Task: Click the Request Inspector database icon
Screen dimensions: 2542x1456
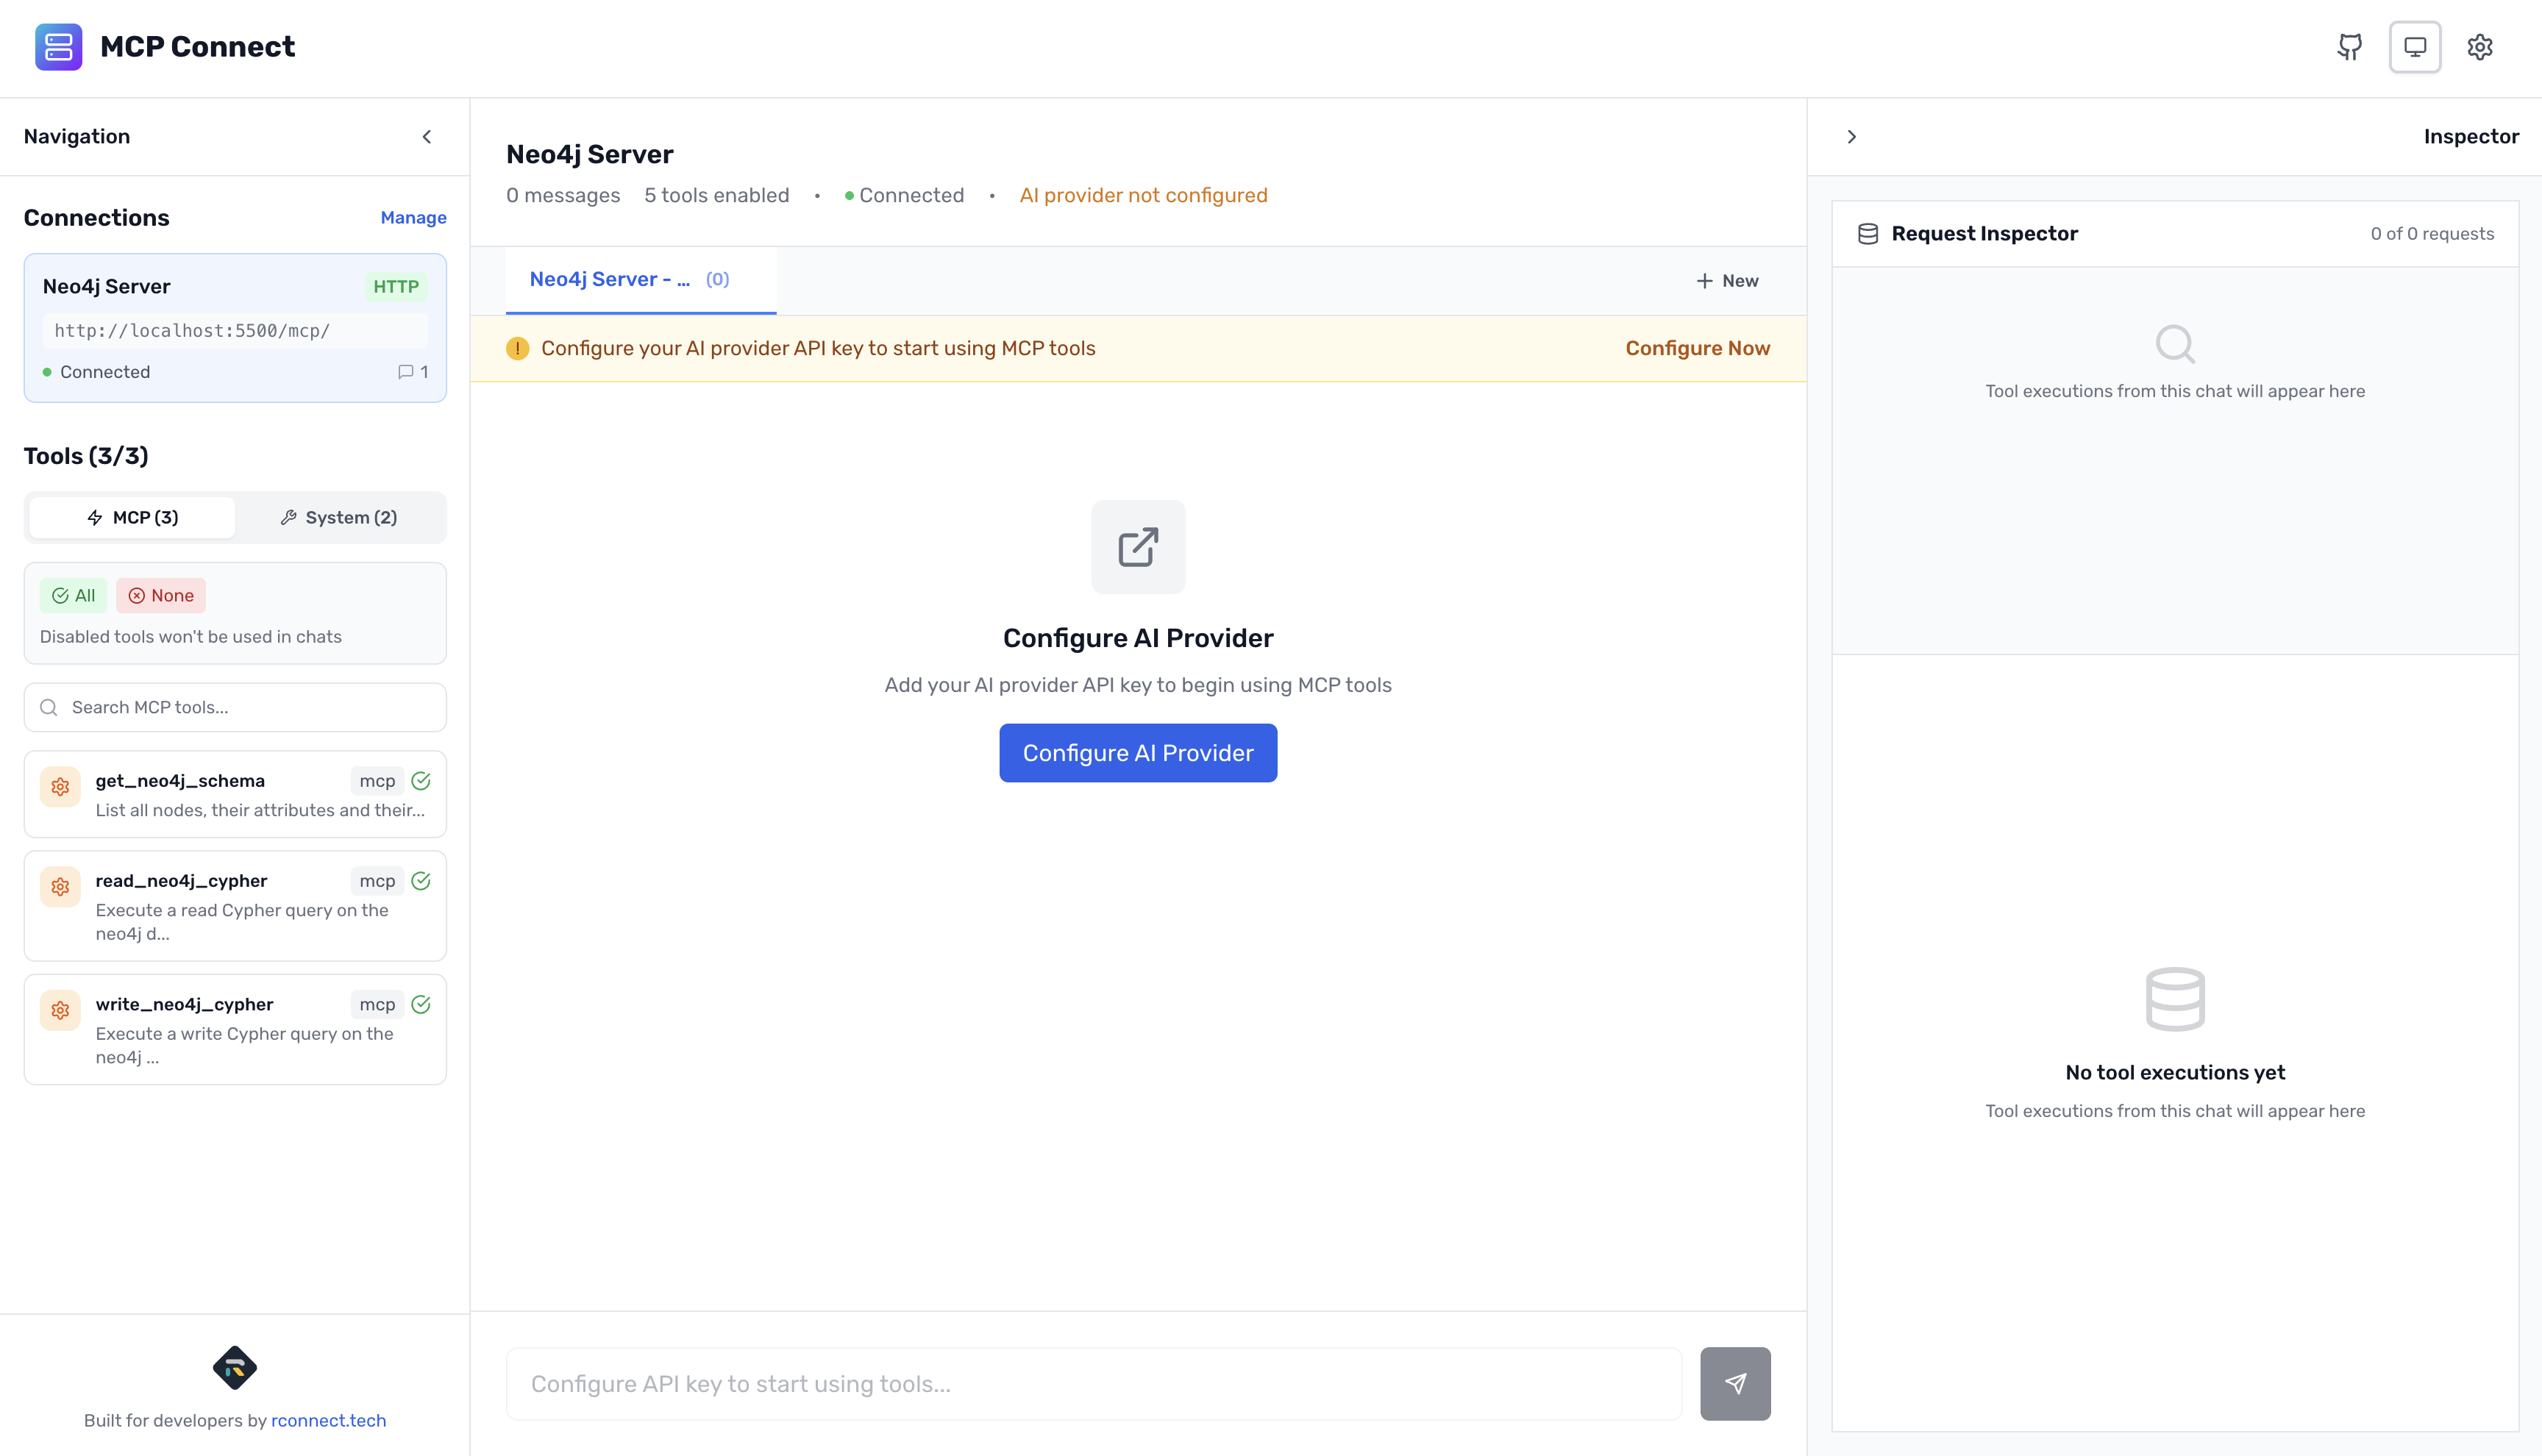Action: (x=1868, y=233)
